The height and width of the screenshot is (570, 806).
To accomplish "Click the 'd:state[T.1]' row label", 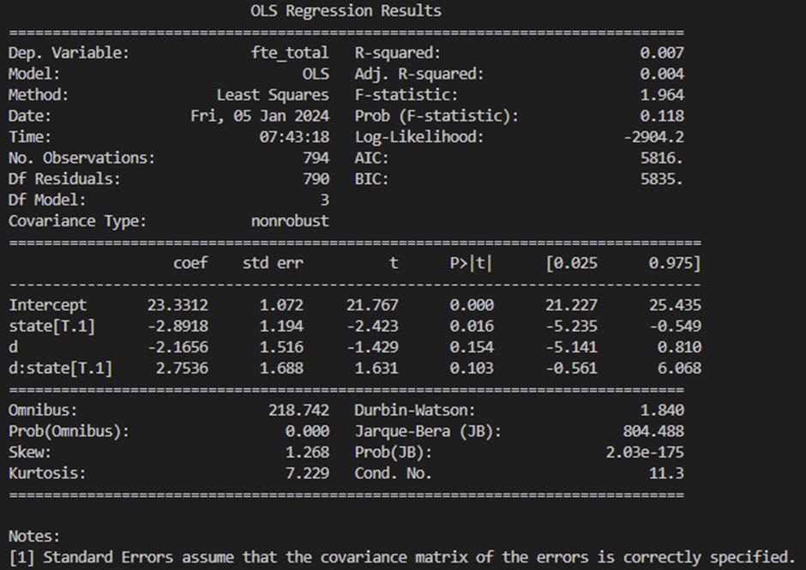I will point(60,369).
